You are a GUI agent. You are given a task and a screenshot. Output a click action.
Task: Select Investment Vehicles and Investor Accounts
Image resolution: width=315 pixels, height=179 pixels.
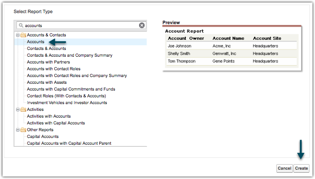point(67,103)
